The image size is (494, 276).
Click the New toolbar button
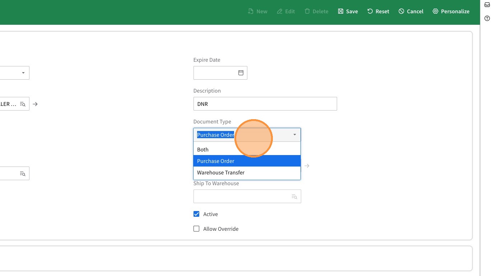pos(257,11)
